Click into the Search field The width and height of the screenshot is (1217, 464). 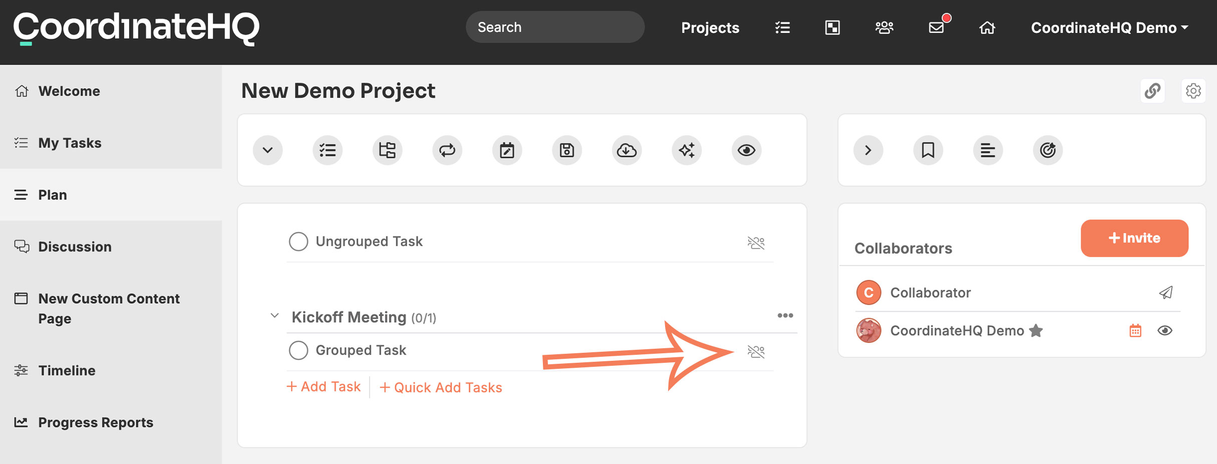[555, 27]
